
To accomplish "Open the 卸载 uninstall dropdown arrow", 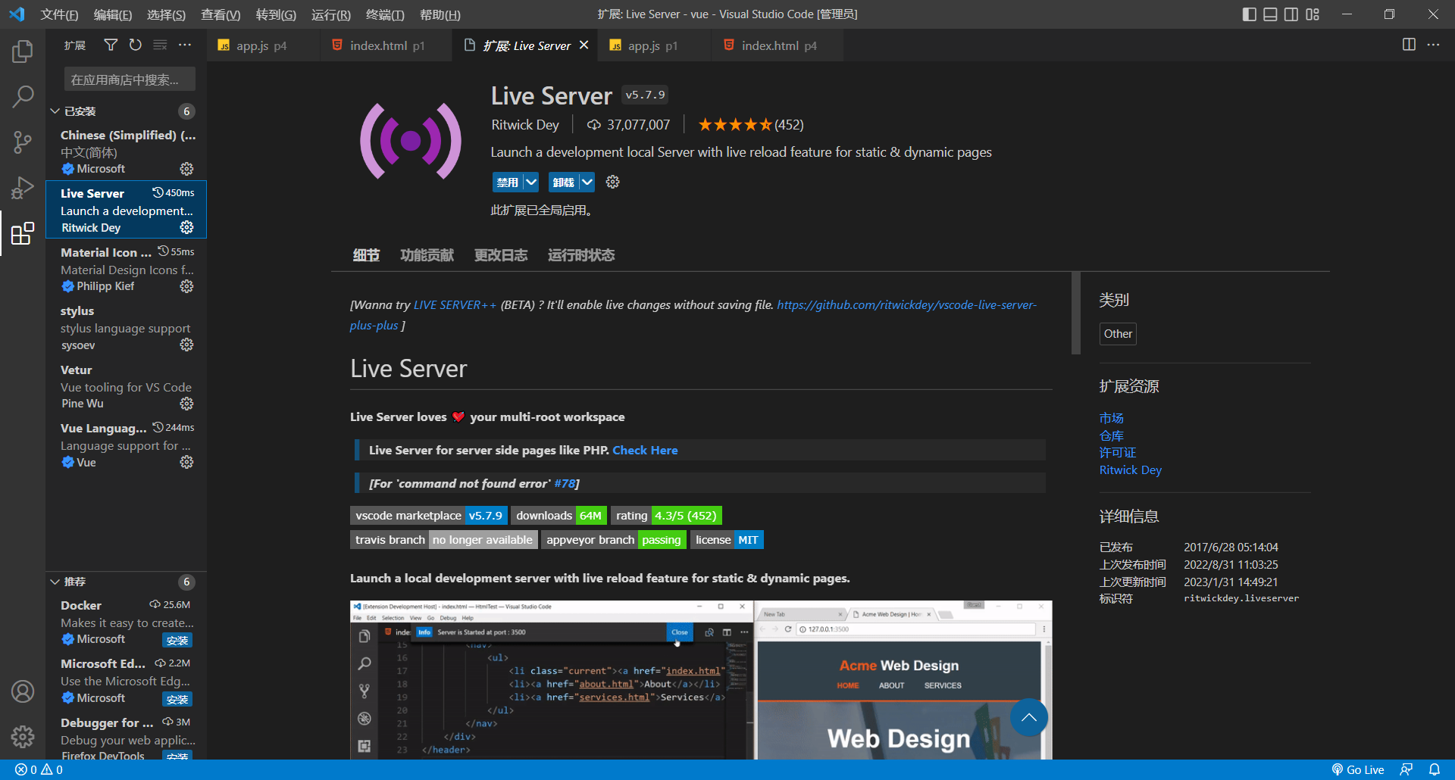I will tap(587, 182).
